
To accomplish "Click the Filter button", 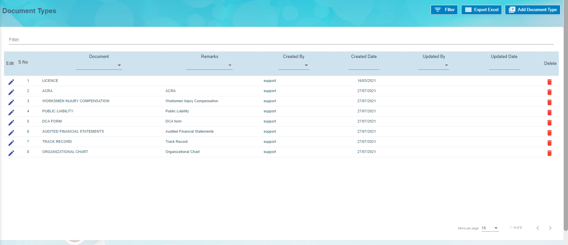I will [x=444, y=10].
